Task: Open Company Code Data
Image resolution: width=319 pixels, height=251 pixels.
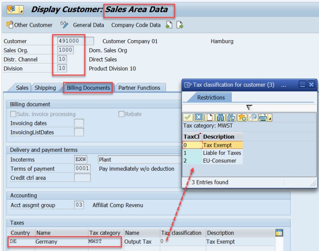Action: point(136,25)
